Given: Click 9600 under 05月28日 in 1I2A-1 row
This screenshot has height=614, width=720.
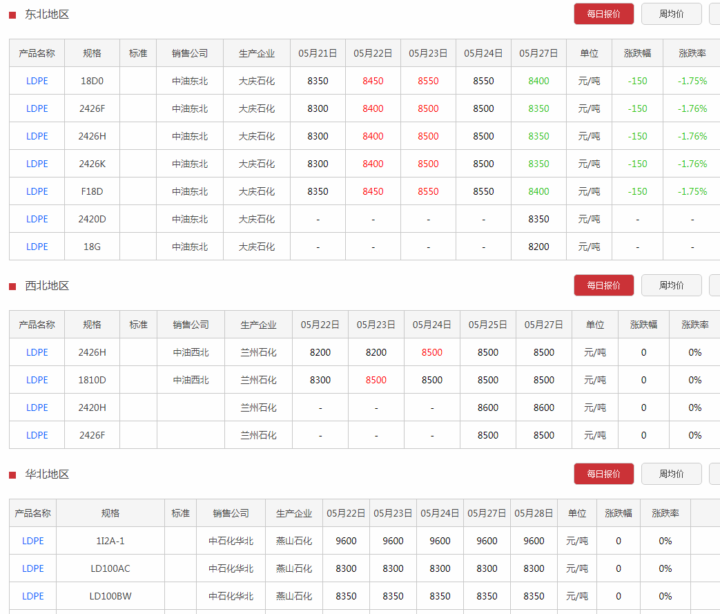Looking at the screenshot, I should pos(534,541).
